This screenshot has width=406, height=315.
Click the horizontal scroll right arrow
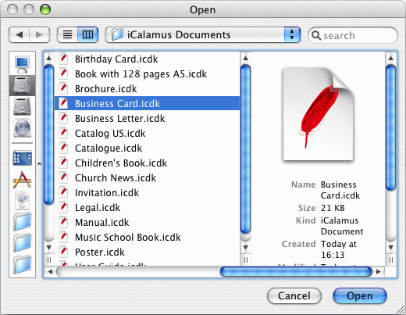point(379,272)
